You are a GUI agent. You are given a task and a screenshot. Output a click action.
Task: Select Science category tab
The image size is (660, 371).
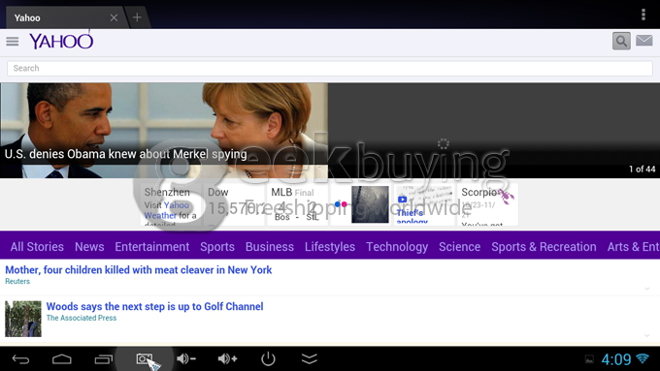pos(459,247)
